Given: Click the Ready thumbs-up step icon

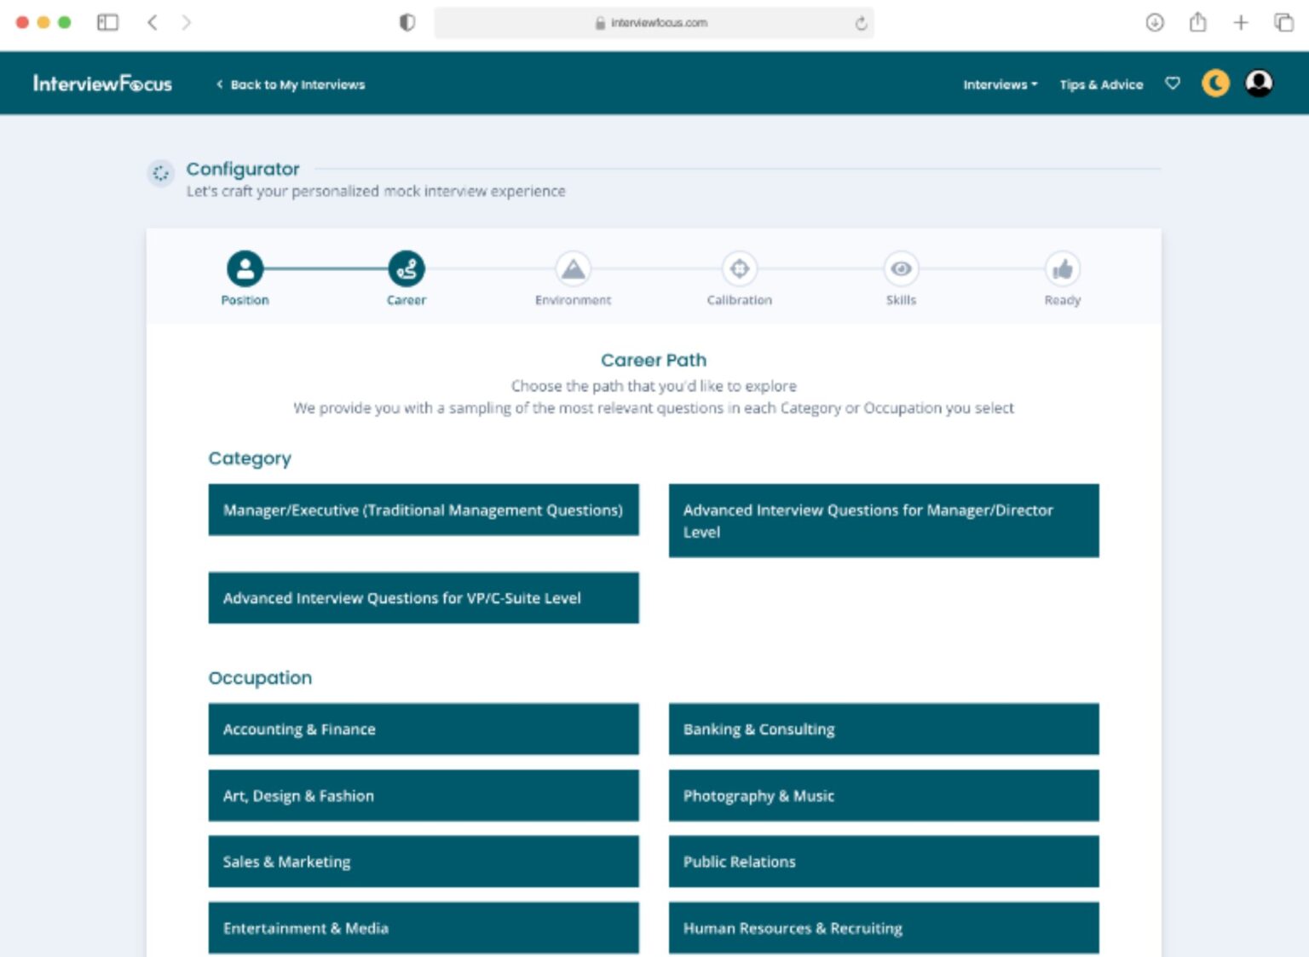Looking at the screenshot, I should (1063, 268).
